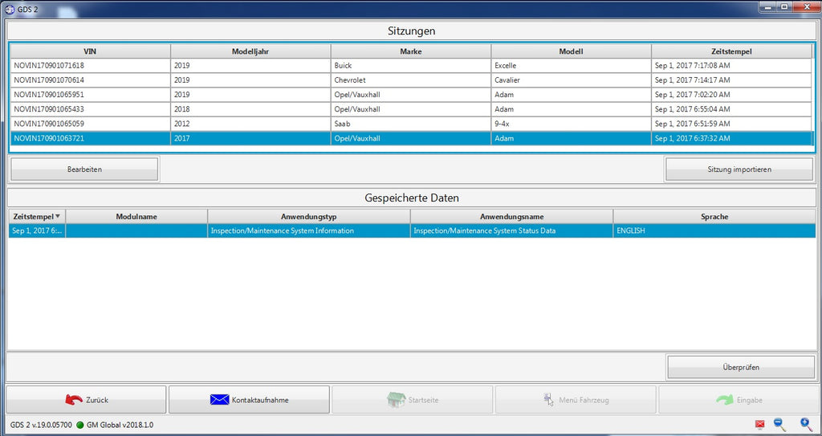Click the Excelle model cell

pyautogui.click(x=572, y=66)
